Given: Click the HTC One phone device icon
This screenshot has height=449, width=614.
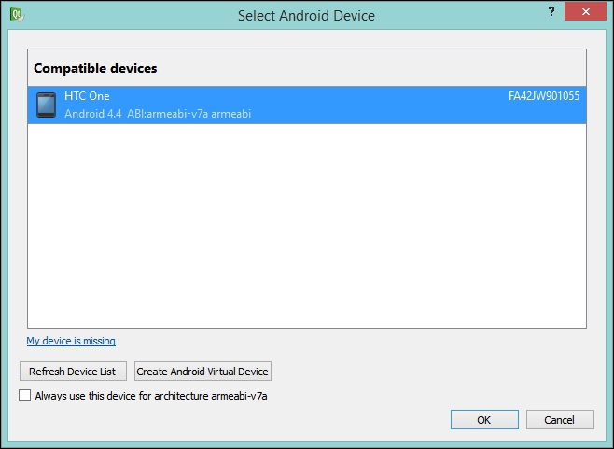Looking at the screenshot, I should click(x=47, y=105).
